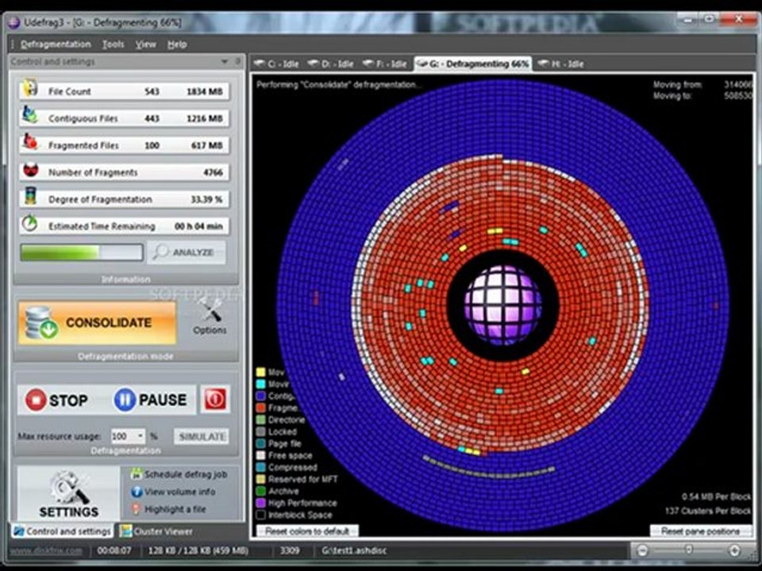The image size is (762, 571).
Task: Click the SIMULATE button
Action: tap(202, 436)
